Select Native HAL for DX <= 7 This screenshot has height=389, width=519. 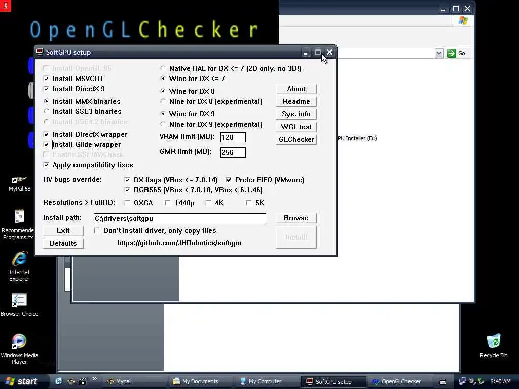(163, 68)
